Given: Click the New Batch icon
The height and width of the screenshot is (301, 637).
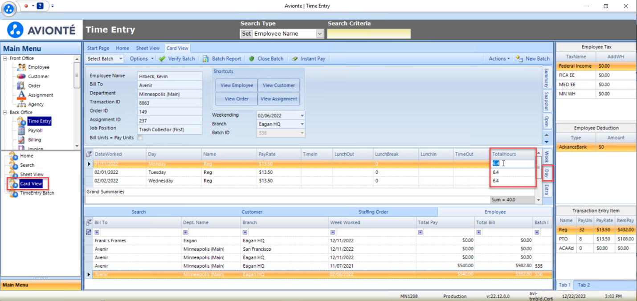Looking at the screenshot, I should [x=519, y=58].
